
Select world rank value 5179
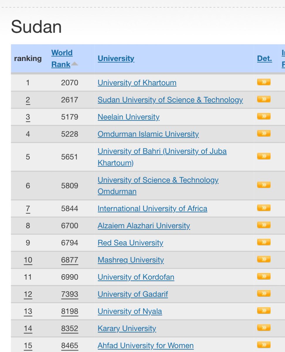point(70,117)
